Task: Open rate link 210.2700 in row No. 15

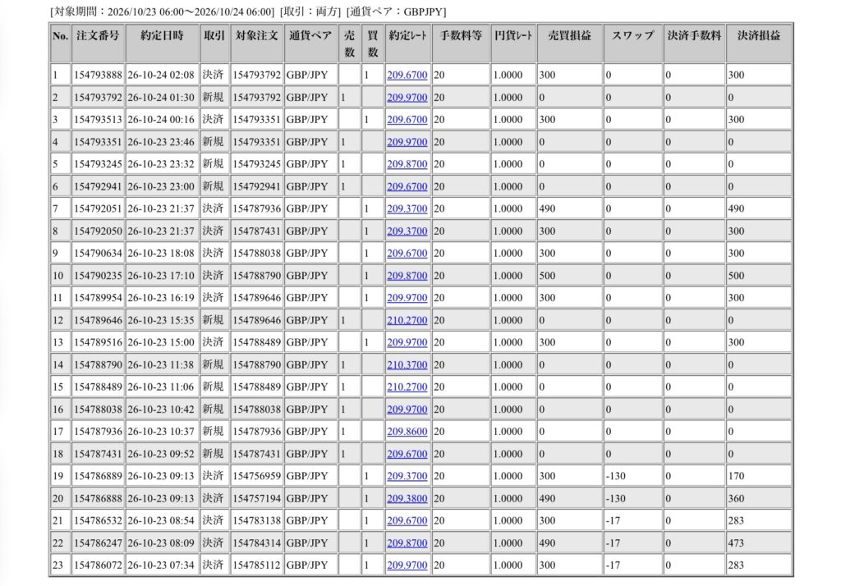Action: click(407, 387)
